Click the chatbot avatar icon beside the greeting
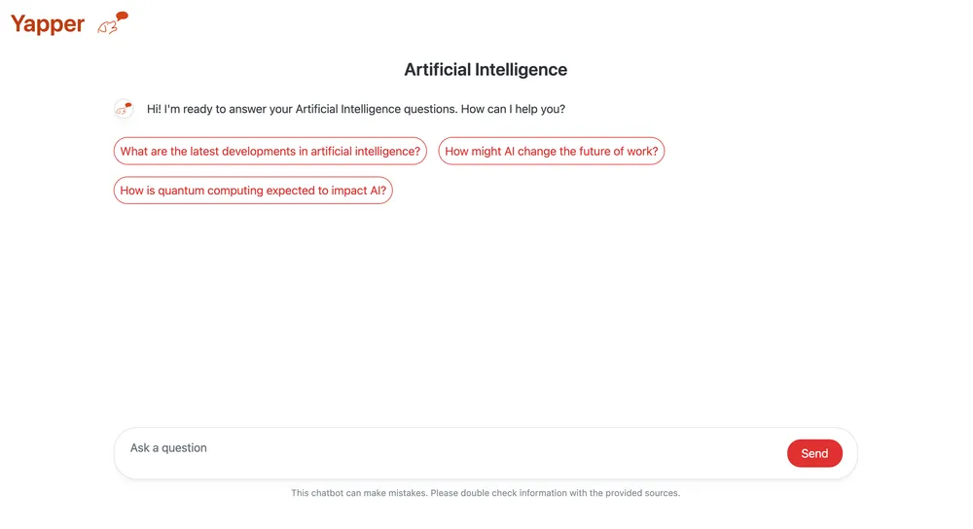Screen dimensions: 973x529 125,109
